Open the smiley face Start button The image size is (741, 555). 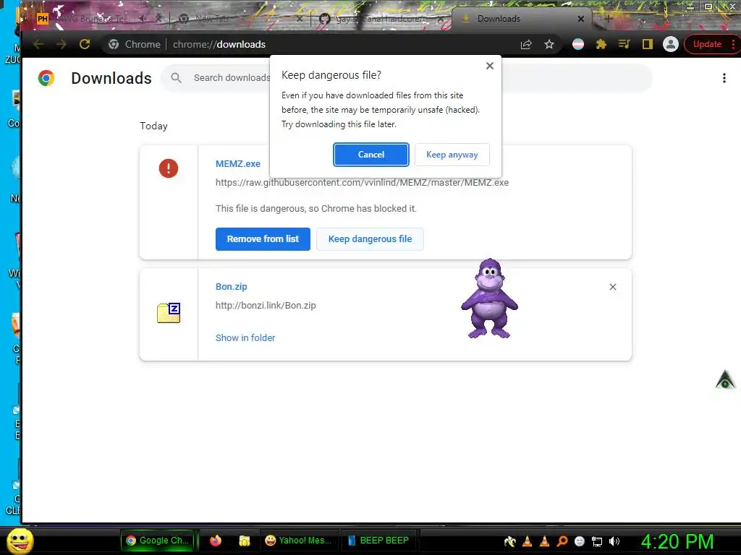(x=20, y=541)
